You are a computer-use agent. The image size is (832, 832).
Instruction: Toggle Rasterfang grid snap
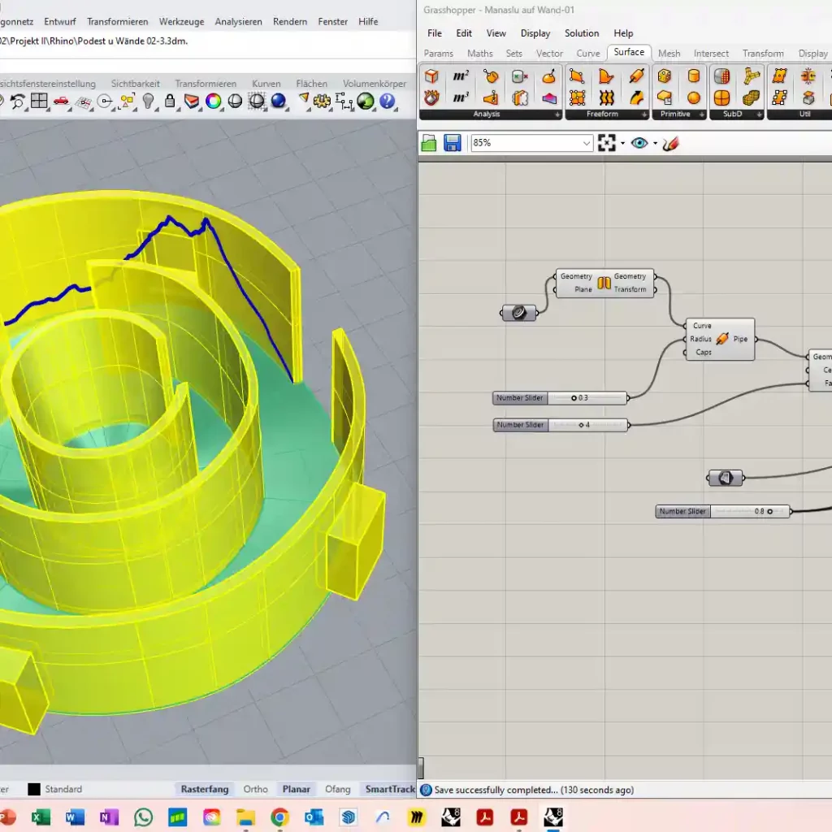205,789
